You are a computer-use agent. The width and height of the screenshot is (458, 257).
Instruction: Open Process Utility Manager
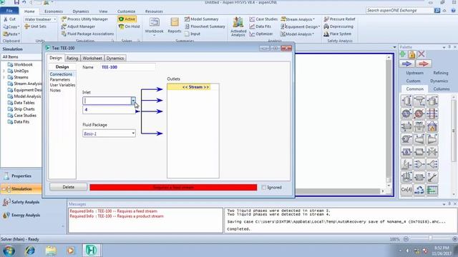84,19
